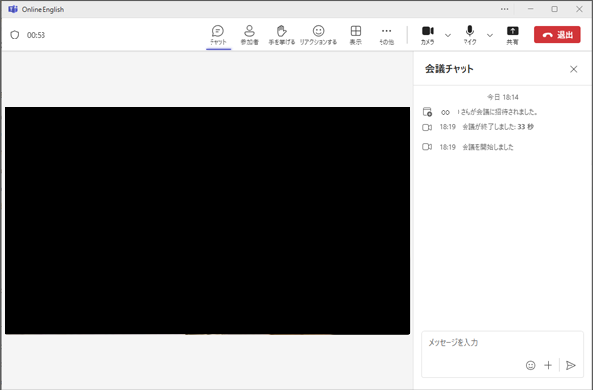Leave the meeting with 退出 button
This screenshot has height=390, width=593.
tap(557, 35)
